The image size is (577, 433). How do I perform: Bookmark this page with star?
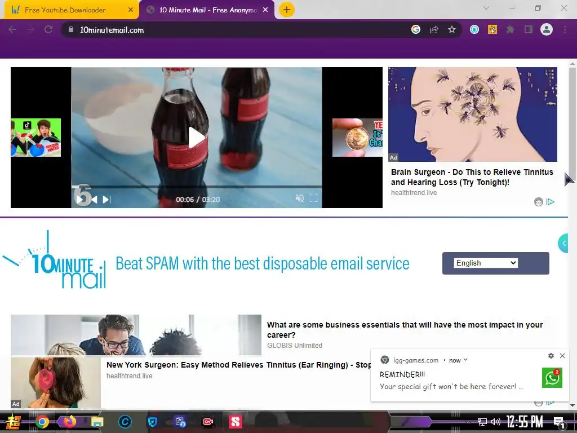click(x=452, y=30)
